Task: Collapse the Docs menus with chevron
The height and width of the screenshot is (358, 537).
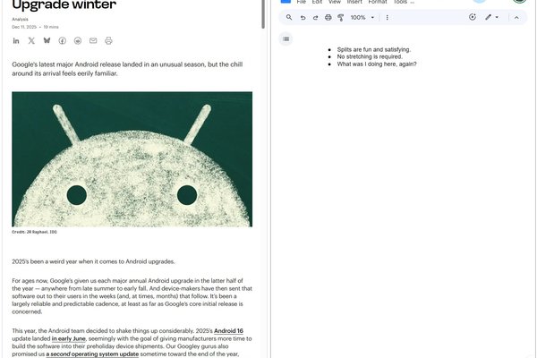Action: point(516,18)
